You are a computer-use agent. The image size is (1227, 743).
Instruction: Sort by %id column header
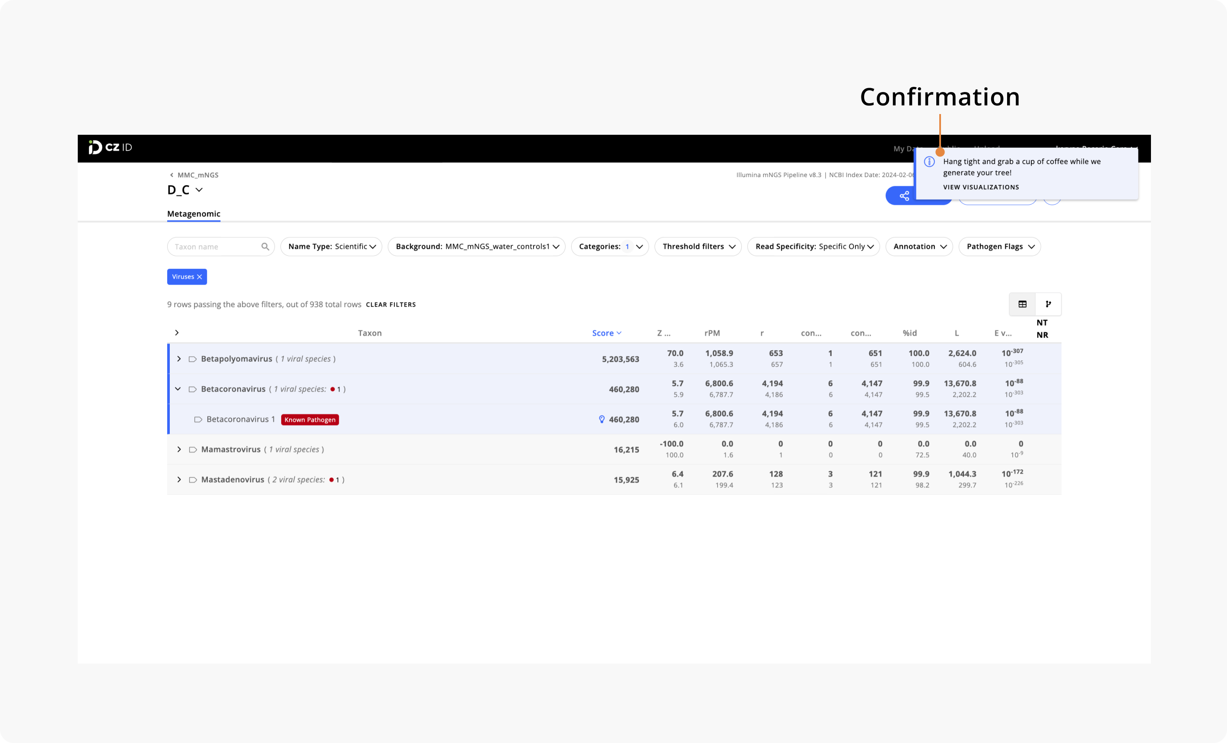click(x=910, y=333)
